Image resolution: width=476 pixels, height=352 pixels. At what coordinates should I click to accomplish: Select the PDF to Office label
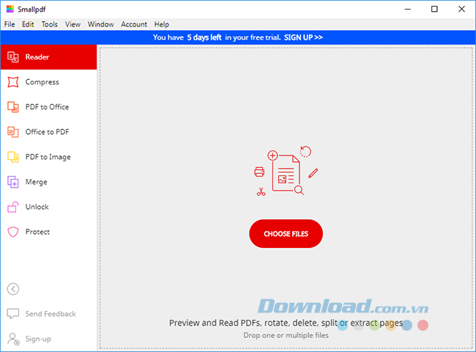pyautogui.click(x=47, y=107)
